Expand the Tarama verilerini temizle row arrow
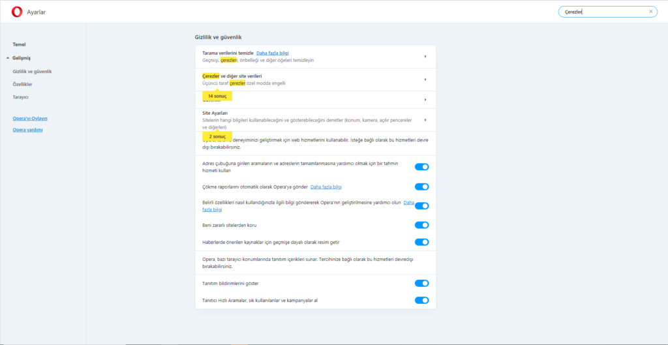This screenshot has height=345, width=668. [425, 56]
